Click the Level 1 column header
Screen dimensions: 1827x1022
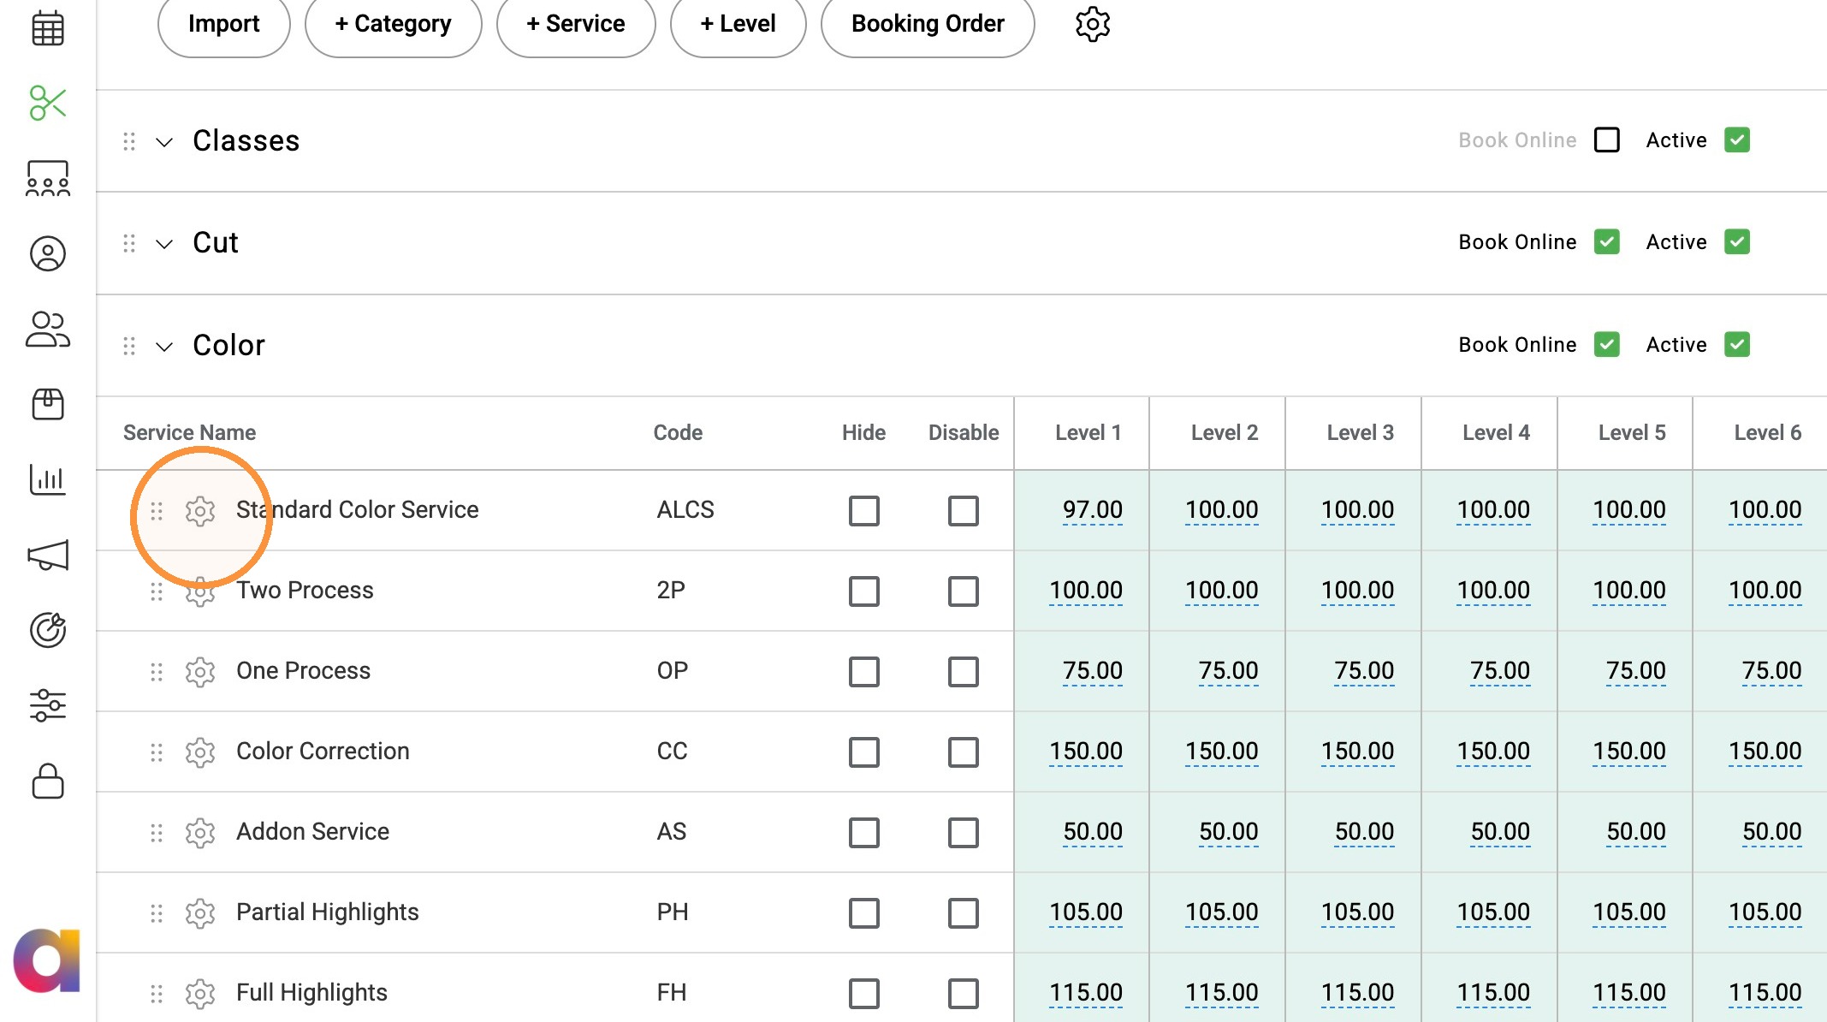pyautogui.click(x=1088, y=433)
